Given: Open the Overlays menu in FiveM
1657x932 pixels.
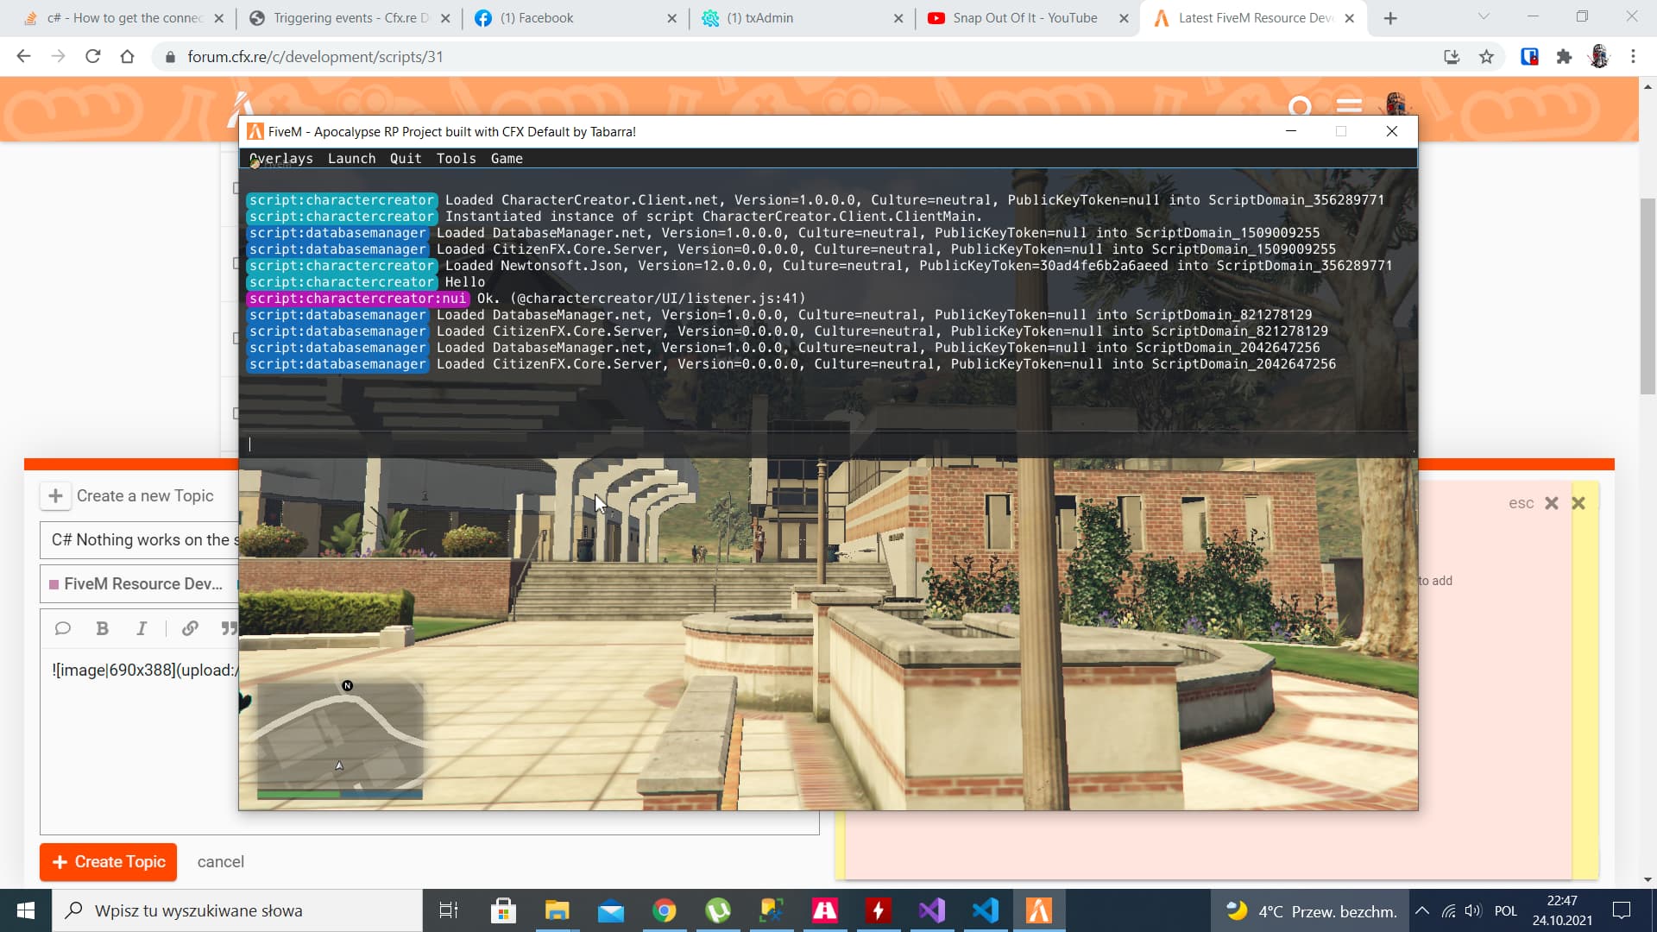Looking at the screenshot, I should (280, 159).
